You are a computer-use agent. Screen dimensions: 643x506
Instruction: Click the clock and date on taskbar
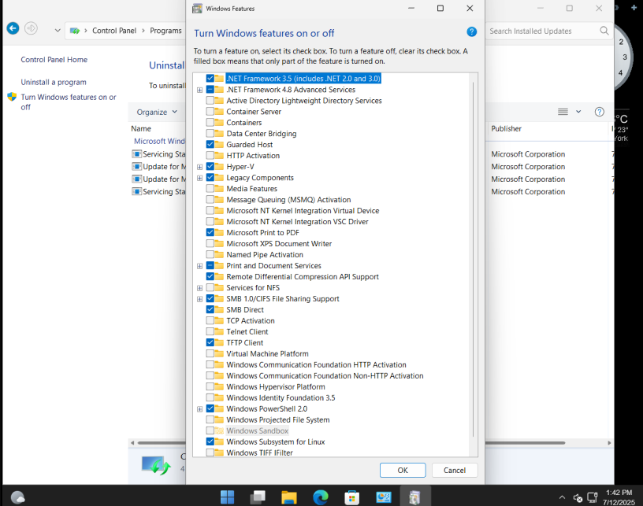pos(619,497)
